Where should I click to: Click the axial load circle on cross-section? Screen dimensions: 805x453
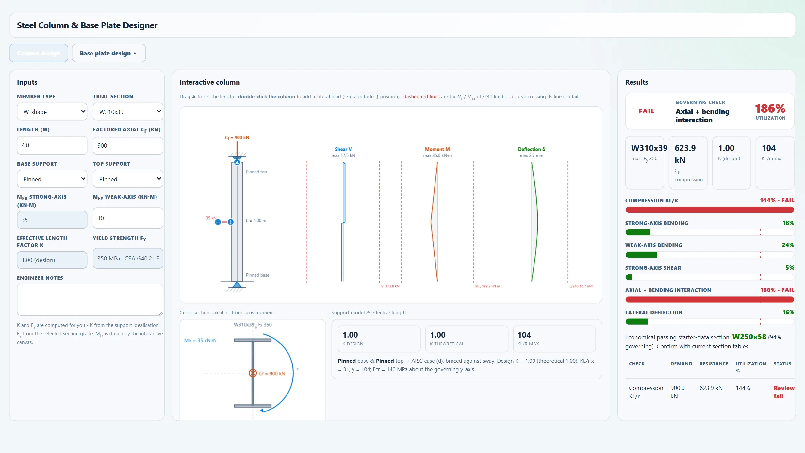point(253,373)
